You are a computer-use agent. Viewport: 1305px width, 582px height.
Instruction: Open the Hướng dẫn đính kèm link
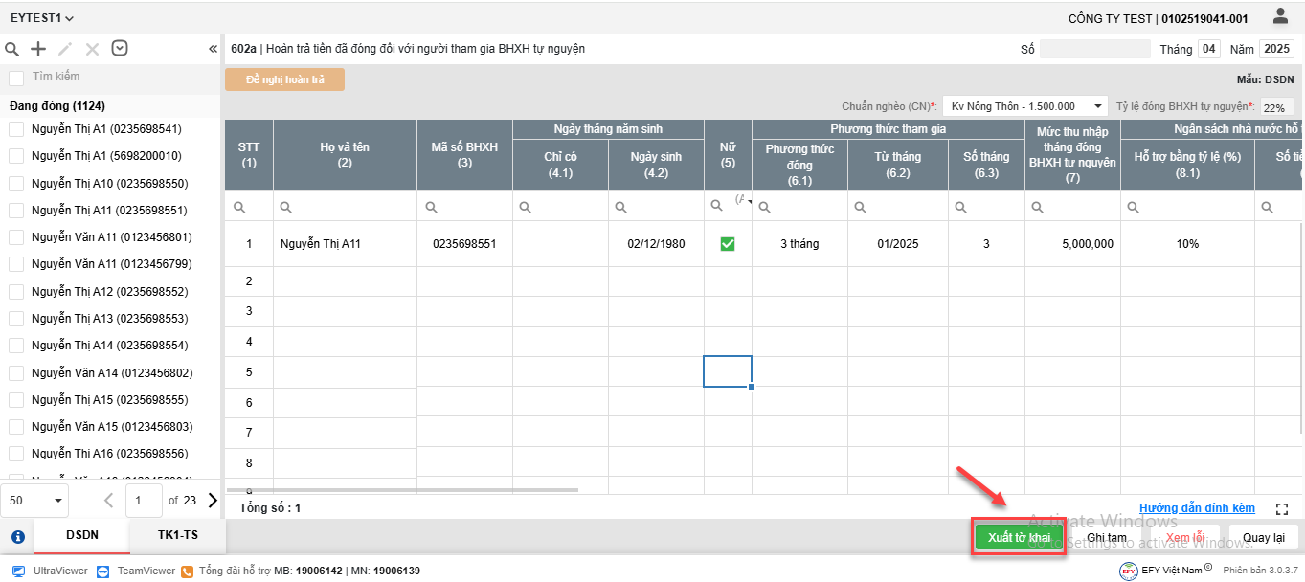1196,508
